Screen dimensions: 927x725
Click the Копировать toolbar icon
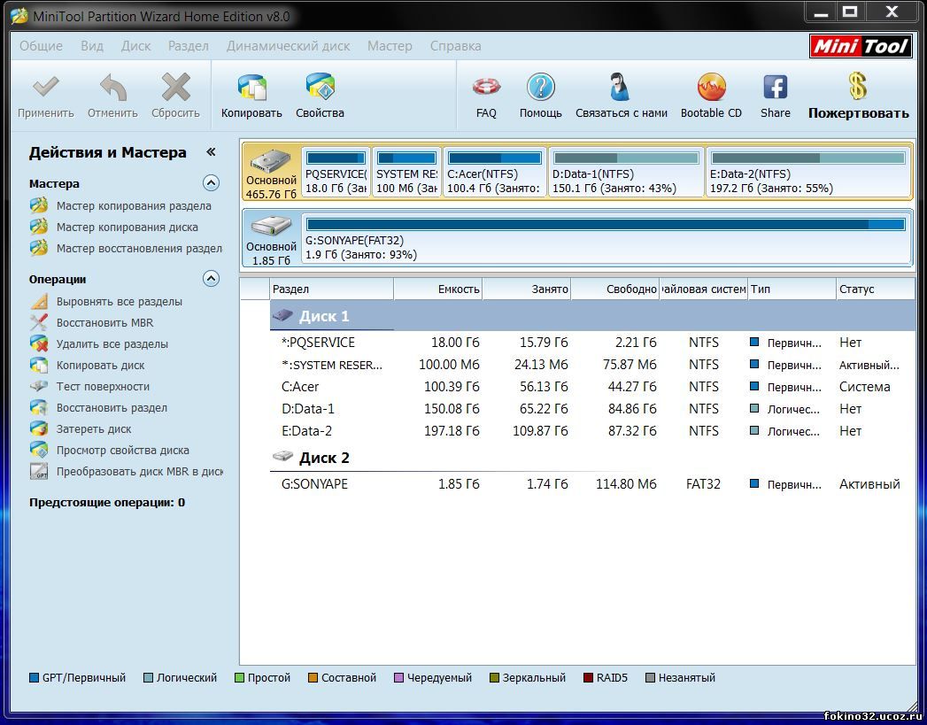[x=251, y=87]
